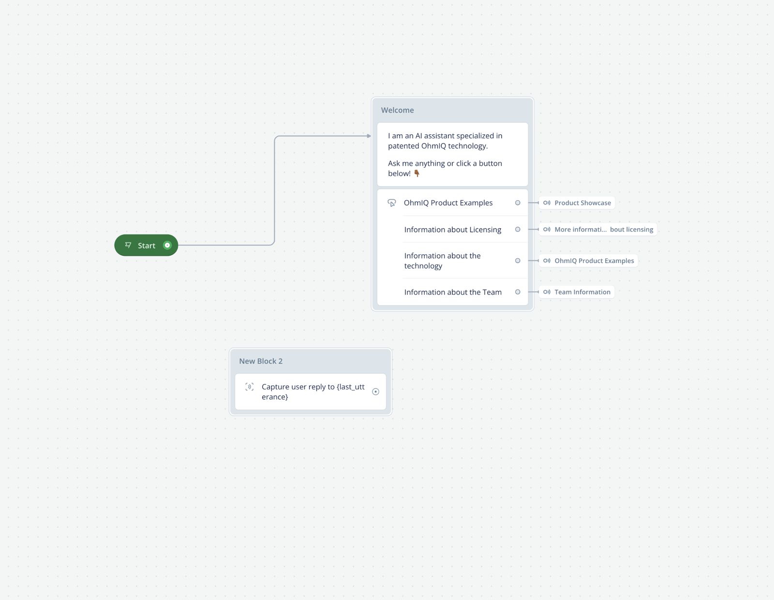Open the AI assistant welcome text message step
Image resolution: width=774 pixels, height=600 pixels.
point(452,154)
